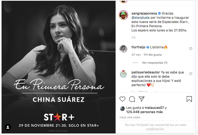Open florfreijo's avatar
This screenshot has height=135, width=198.
(x=123, y=49)
